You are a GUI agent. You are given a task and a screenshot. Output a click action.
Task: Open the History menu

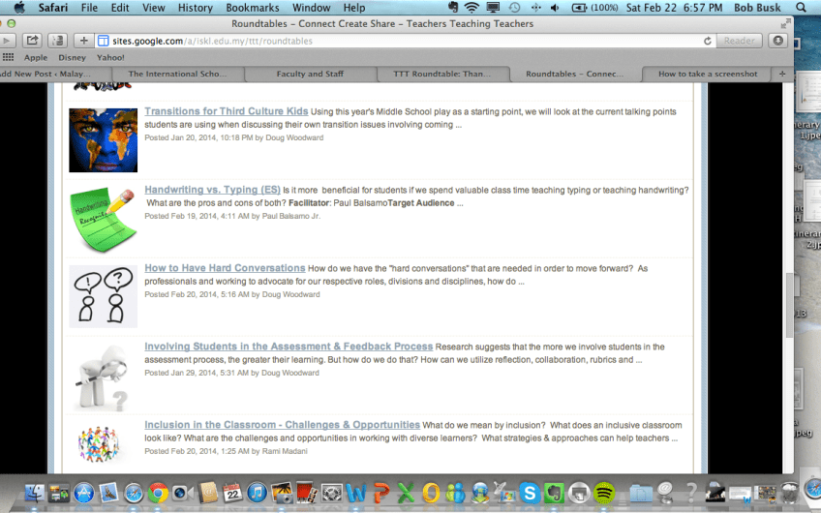196,8
